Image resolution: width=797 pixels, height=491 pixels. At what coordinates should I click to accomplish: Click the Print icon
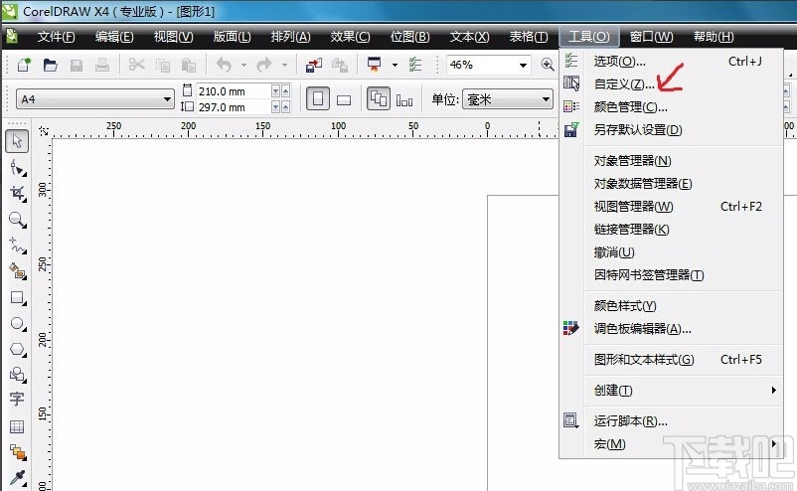(x=102, y=65)
